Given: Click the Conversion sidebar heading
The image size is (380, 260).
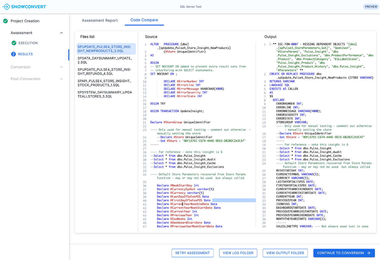Looking at the screenshot, I should 21,67.
